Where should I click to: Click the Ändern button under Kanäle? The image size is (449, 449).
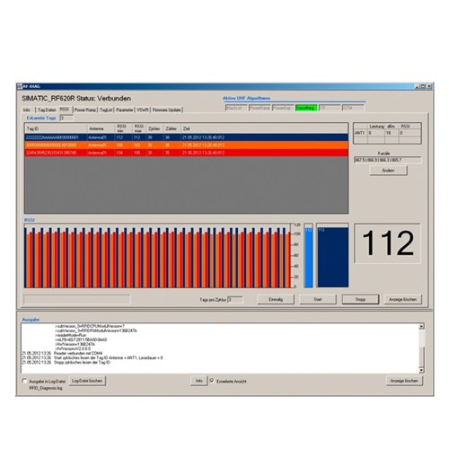[388, 171]
